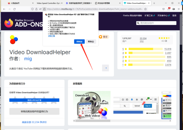Click the screenshots horizontal scrollbar
Viewport: 183px width, 130px height.
[93, 121]
